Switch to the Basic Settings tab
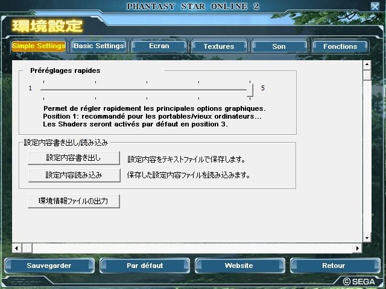The width and height of the screenshot is (386, 289). click(x=99, y=46)
